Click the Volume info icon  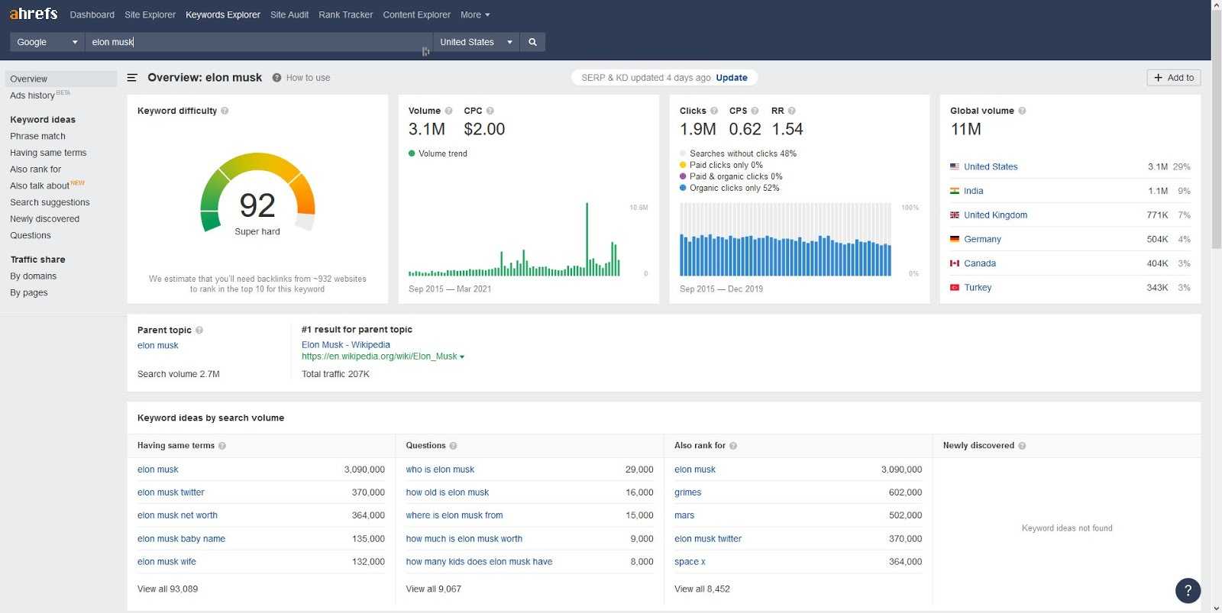448,111
